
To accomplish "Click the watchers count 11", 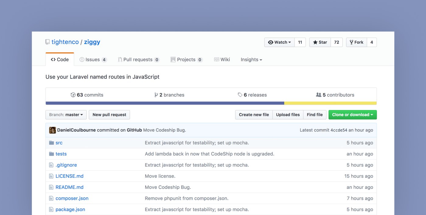I will coord(300,42).
